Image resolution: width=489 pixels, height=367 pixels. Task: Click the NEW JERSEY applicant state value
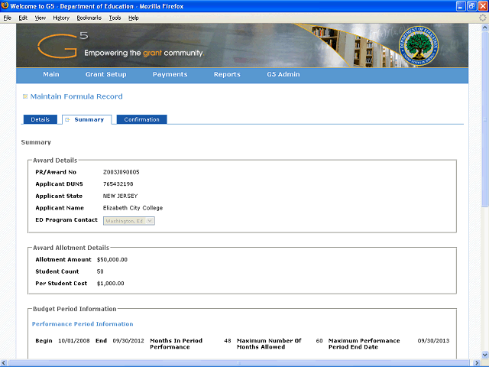click(x=121, y=196)
